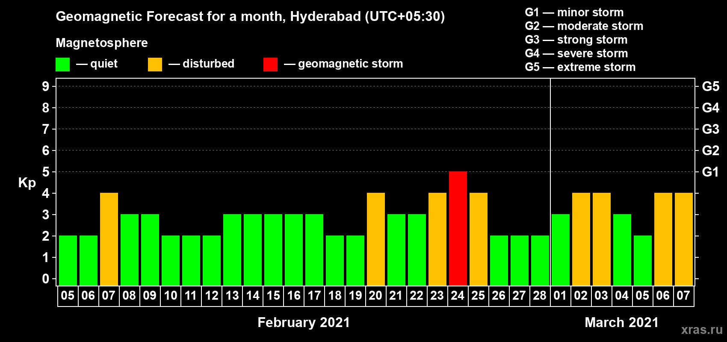Click the Magnetosphere heading

coord(102,43)
